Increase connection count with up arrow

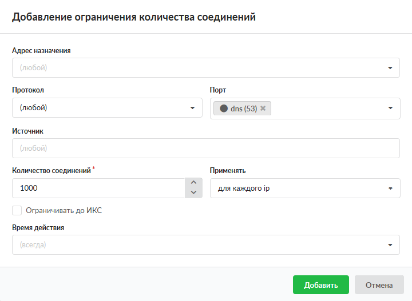tap(193, 183)
